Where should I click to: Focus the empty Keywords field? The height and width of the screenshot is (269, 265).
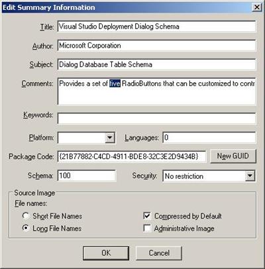[156, 118]
